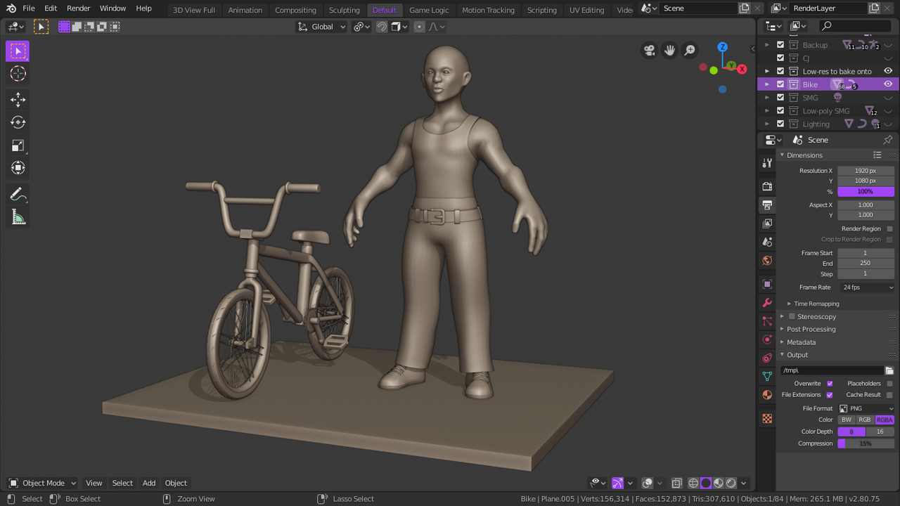Open the Render properties tab
This screenshot has height=506, width=900.
click(x=767, y=186)
